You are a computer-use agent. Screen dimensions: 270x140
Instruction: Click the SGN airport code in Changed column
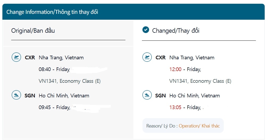click(161, 96)
